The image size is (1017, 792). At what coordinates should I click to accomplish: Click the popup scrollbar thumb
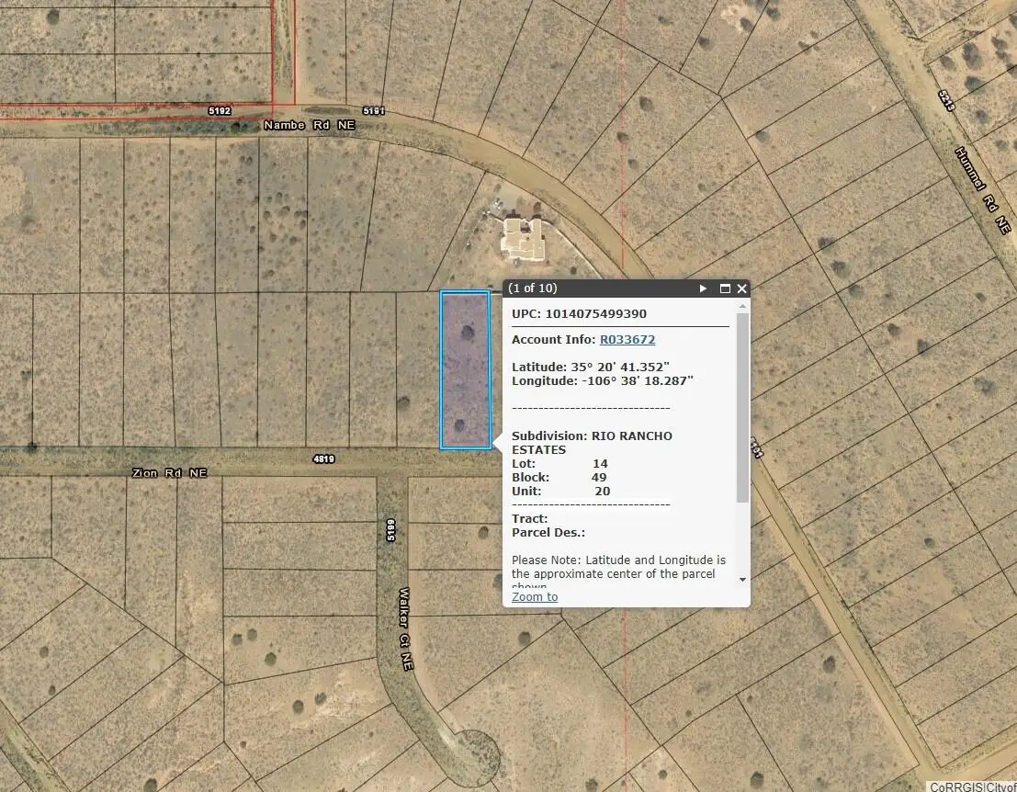[742, 409]
